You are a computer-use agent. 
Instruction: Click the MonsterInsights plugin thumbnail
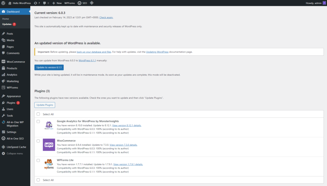(x=49, y=125)
